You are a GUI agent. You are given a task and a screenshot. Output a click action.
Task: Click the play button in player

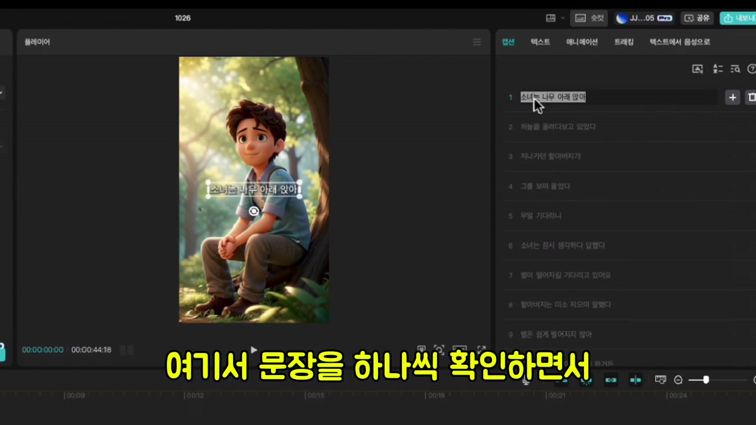coord(254,350)
